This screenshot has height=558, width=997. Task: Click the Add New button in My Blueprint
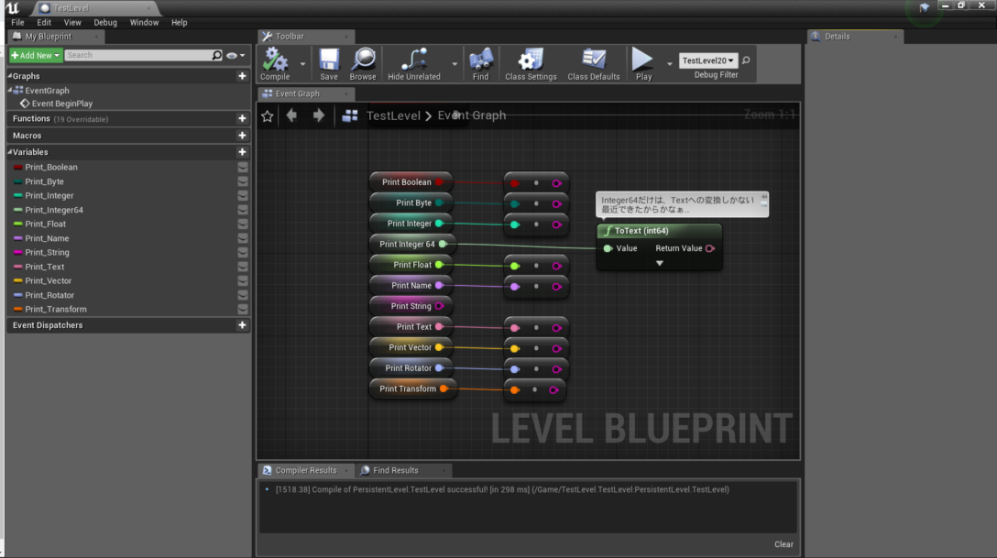coord(33,55)
